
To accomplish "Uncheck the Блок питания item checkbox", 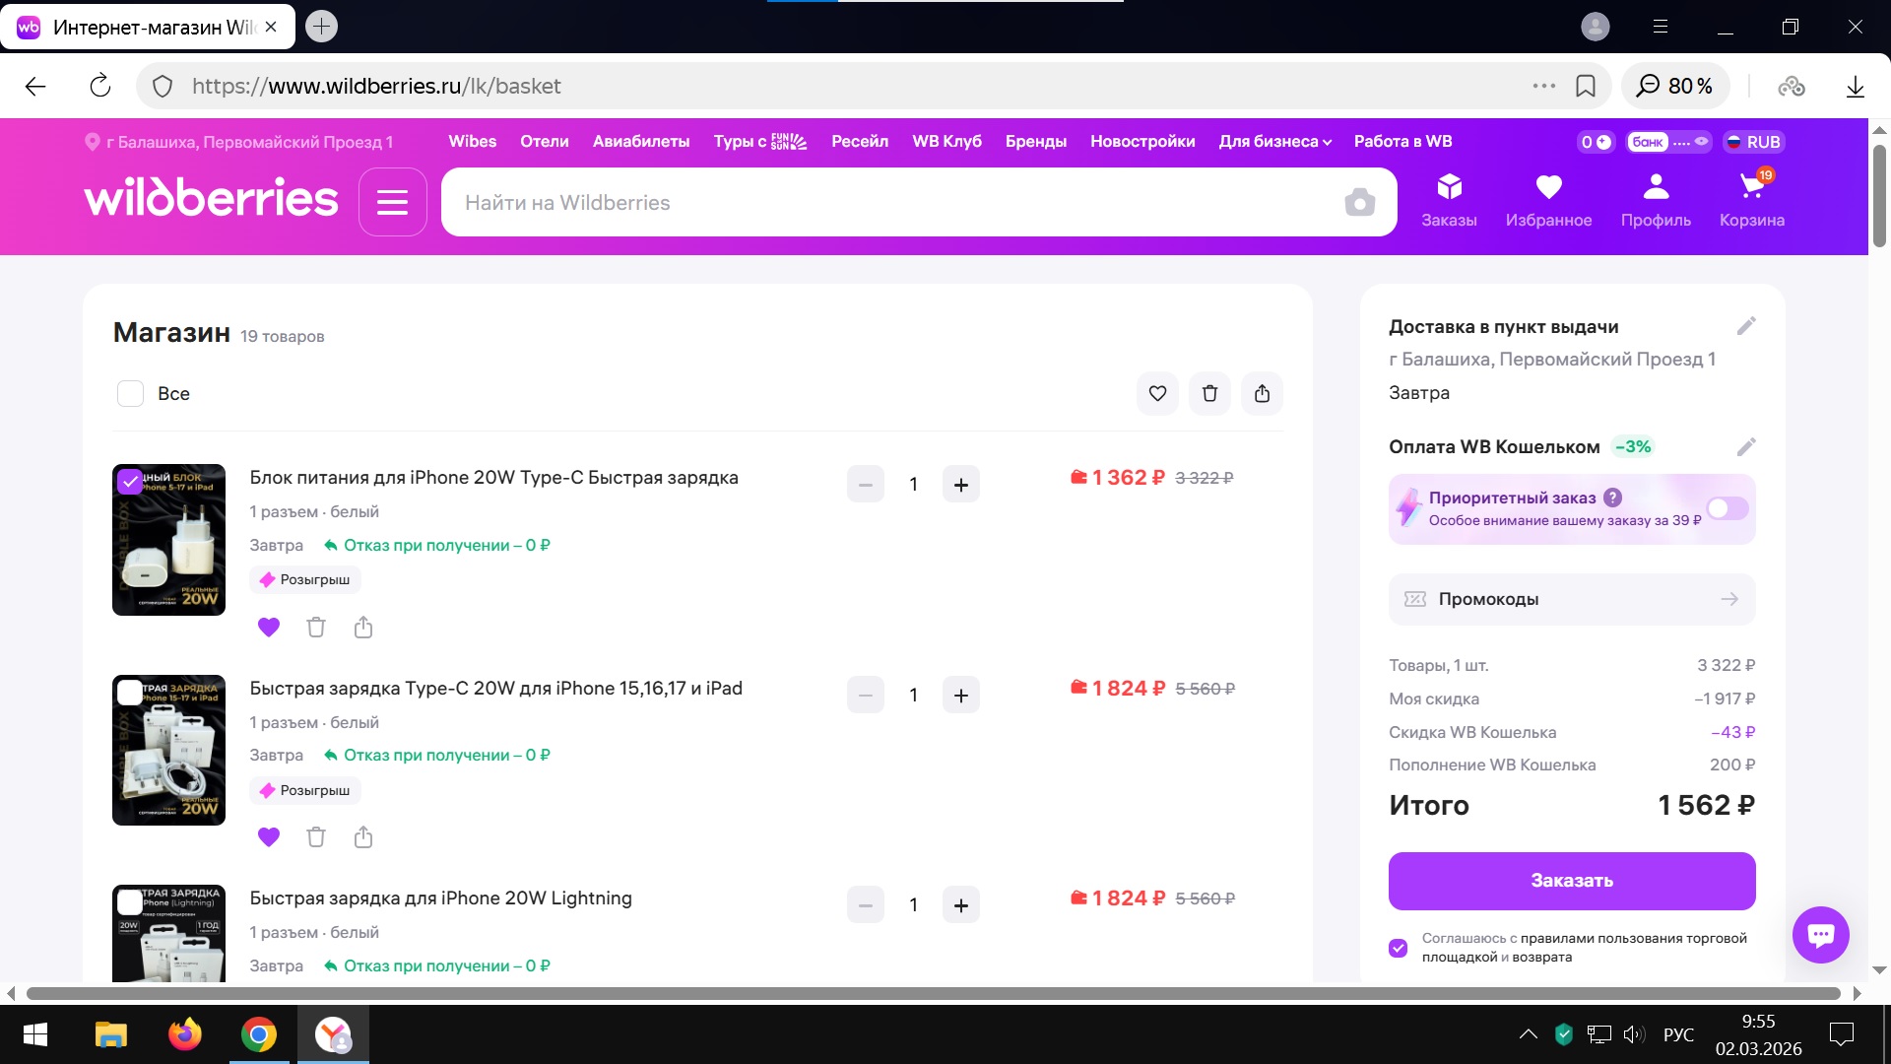I will 130,482.
